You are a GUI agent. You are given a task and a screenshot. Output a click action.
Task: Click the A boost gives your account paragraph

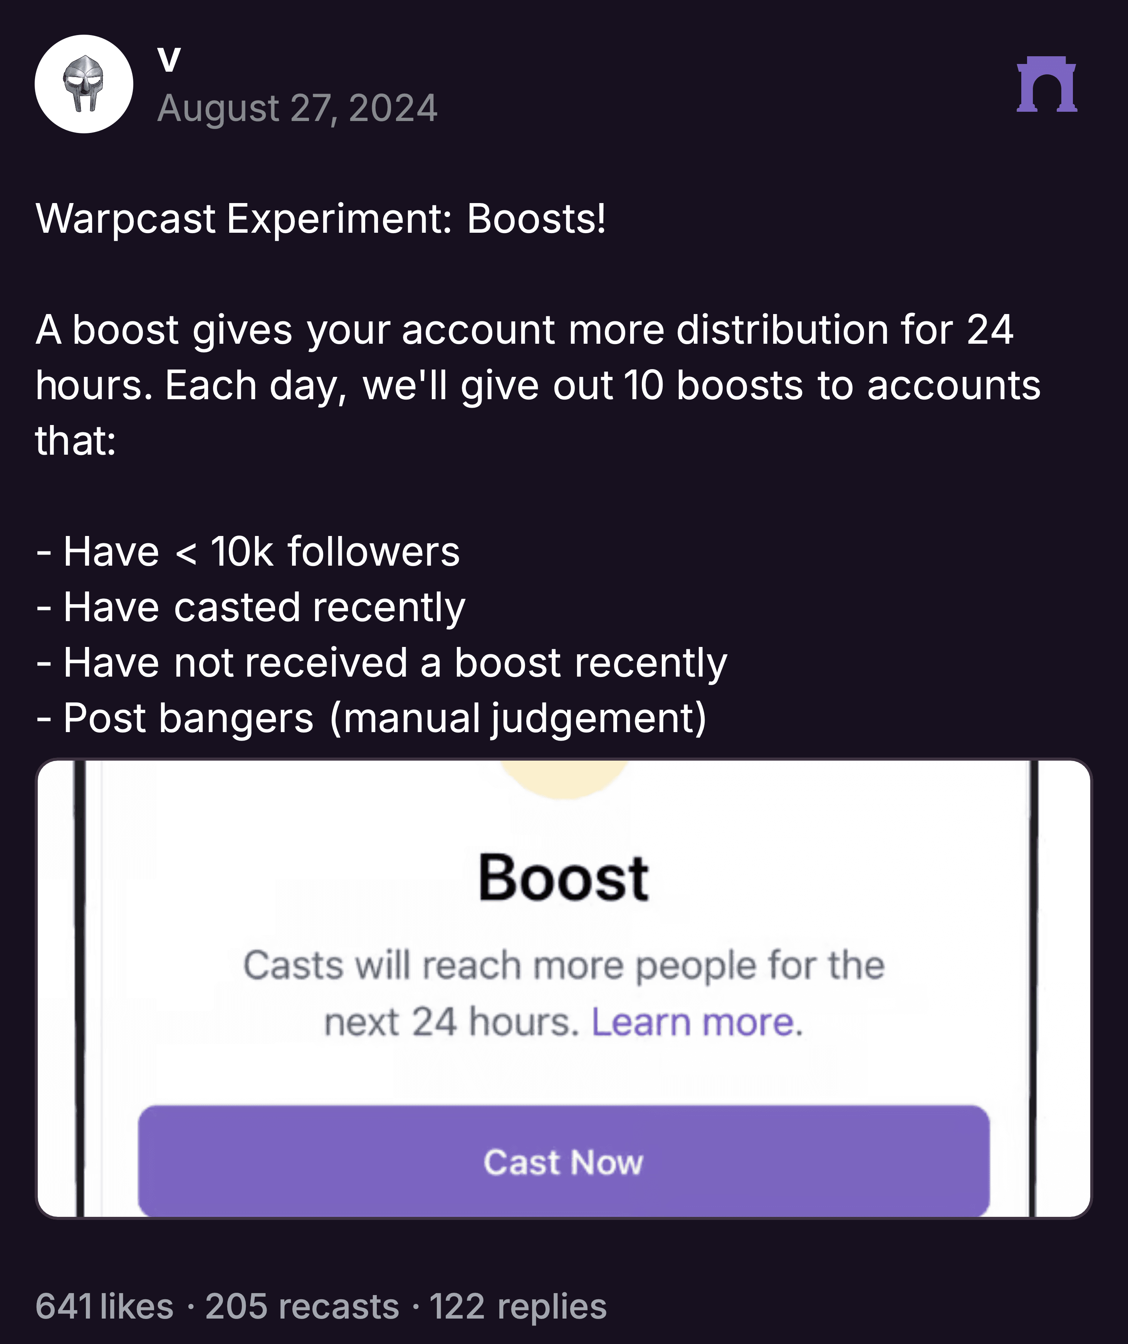pyautogui.click(x=538, y=385)
